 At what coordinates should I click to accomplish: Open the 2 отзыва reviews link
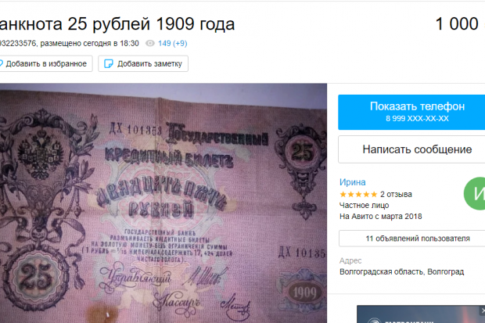[396, 194]
